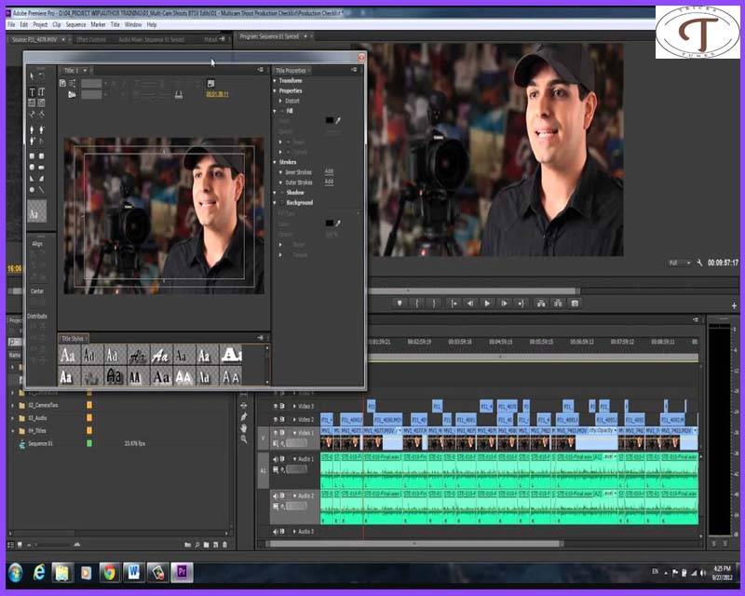The image size is (745, 596).
Task: Collapse the Strokes section
Action: [275, 162]
